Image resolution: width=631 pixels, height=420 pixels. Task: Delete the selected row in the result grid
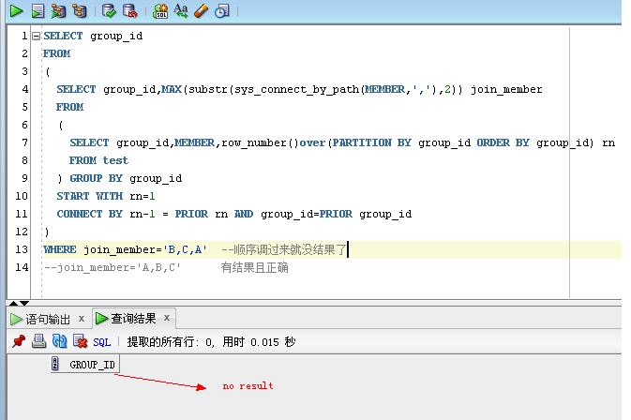coord(80,341)
